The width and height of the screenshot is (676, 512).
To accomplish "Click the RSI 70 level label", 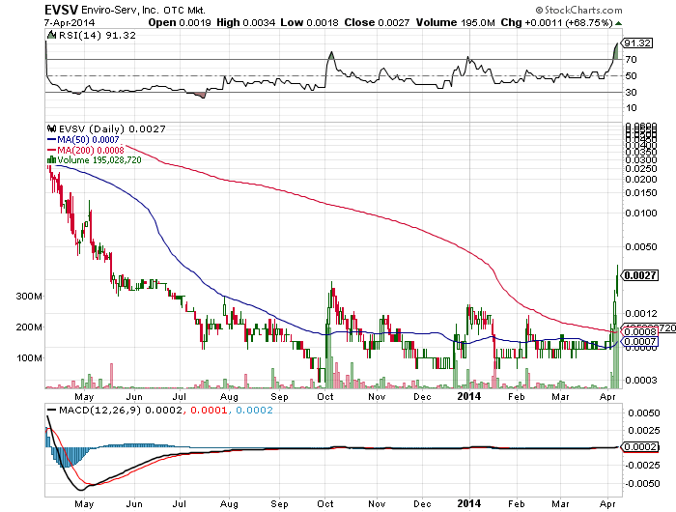I will click(632, 60).
